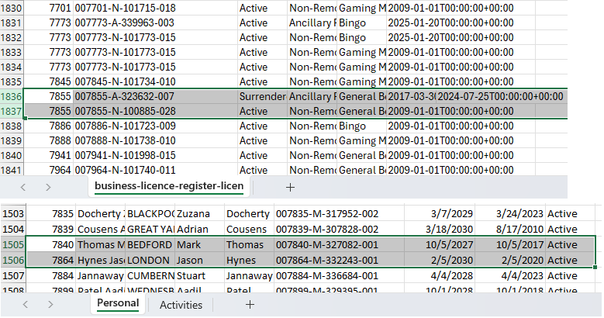Screen dimensions: 604x318
Task: Add a new sheet next to Activities tab
Action: (x=250, y=305)
